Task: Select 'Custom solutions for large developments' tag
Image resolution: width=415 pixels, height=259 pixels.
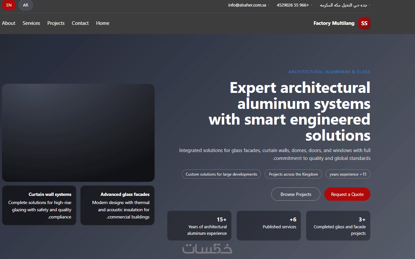Action: point(221,174)
